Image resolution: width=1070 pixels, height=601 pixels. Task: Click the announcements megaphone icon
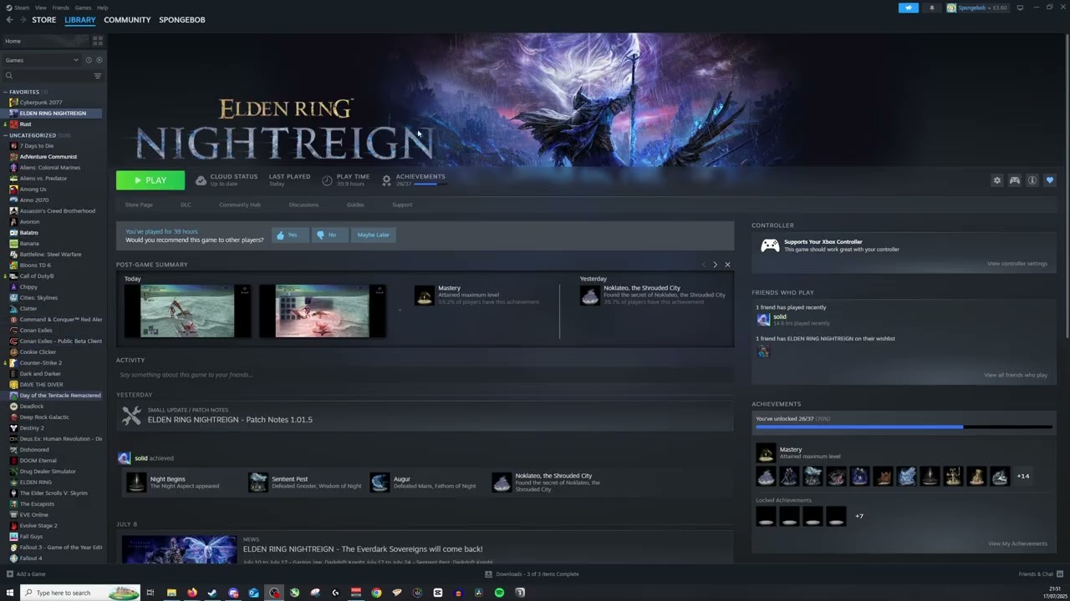pyautogui.click(x=909, y=8)
